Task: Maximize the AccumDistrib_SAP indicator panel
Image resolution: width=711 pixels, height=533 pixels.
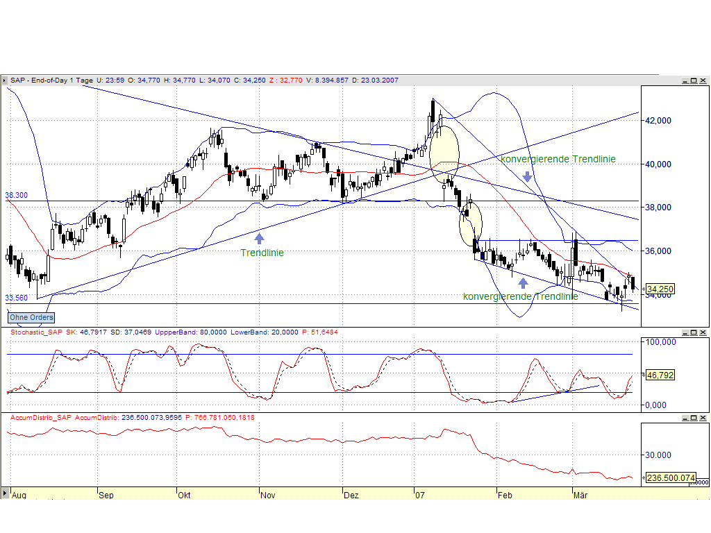Action: click(x=693, y=418)
